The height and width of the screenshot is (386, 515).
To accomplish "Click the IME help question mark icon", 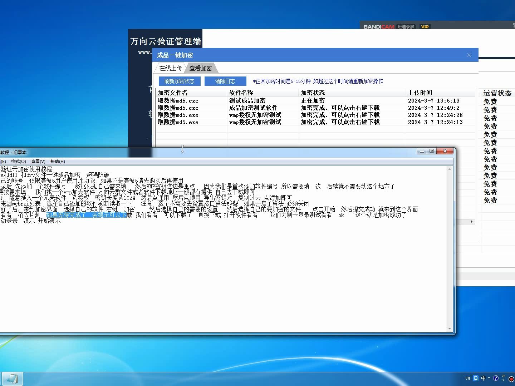I will 496,378.
